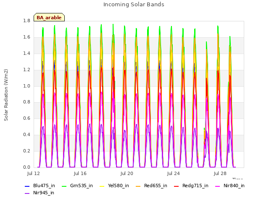Click the purple Nir945_in legend swatch
269x201 pixels.
[27, 193]
